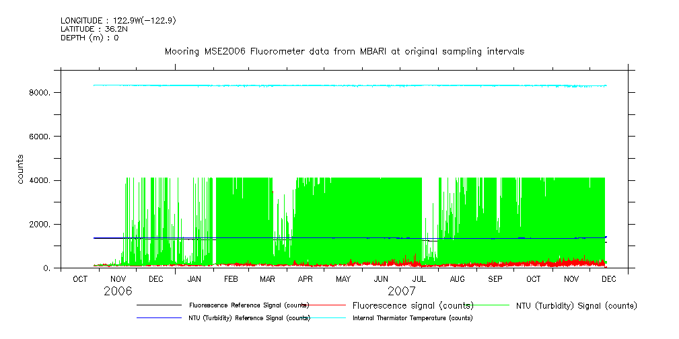Click the black Fluorescence Reference legend line
The image size is (679, 339).
coord(159,305)
